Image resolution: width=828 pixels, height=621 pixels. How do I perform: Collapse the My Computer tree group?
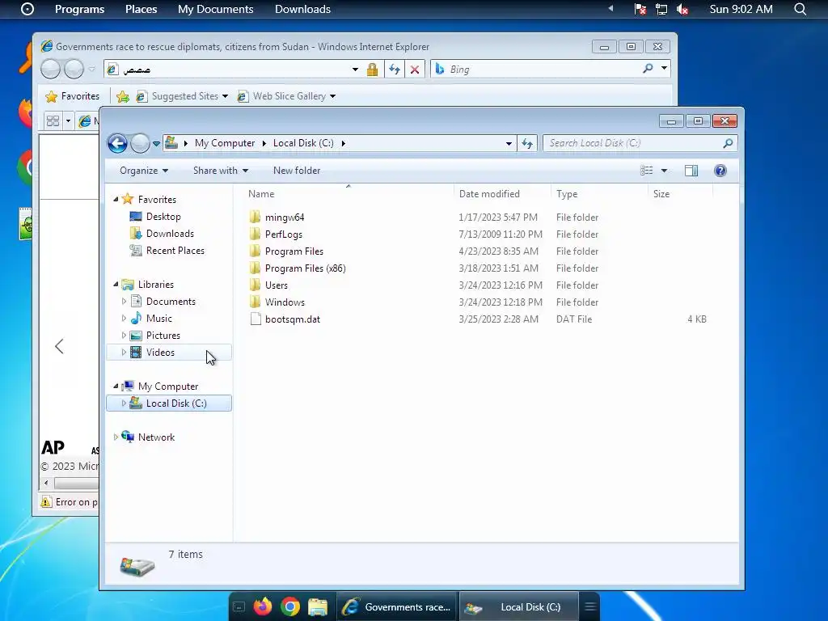(116, 386)
